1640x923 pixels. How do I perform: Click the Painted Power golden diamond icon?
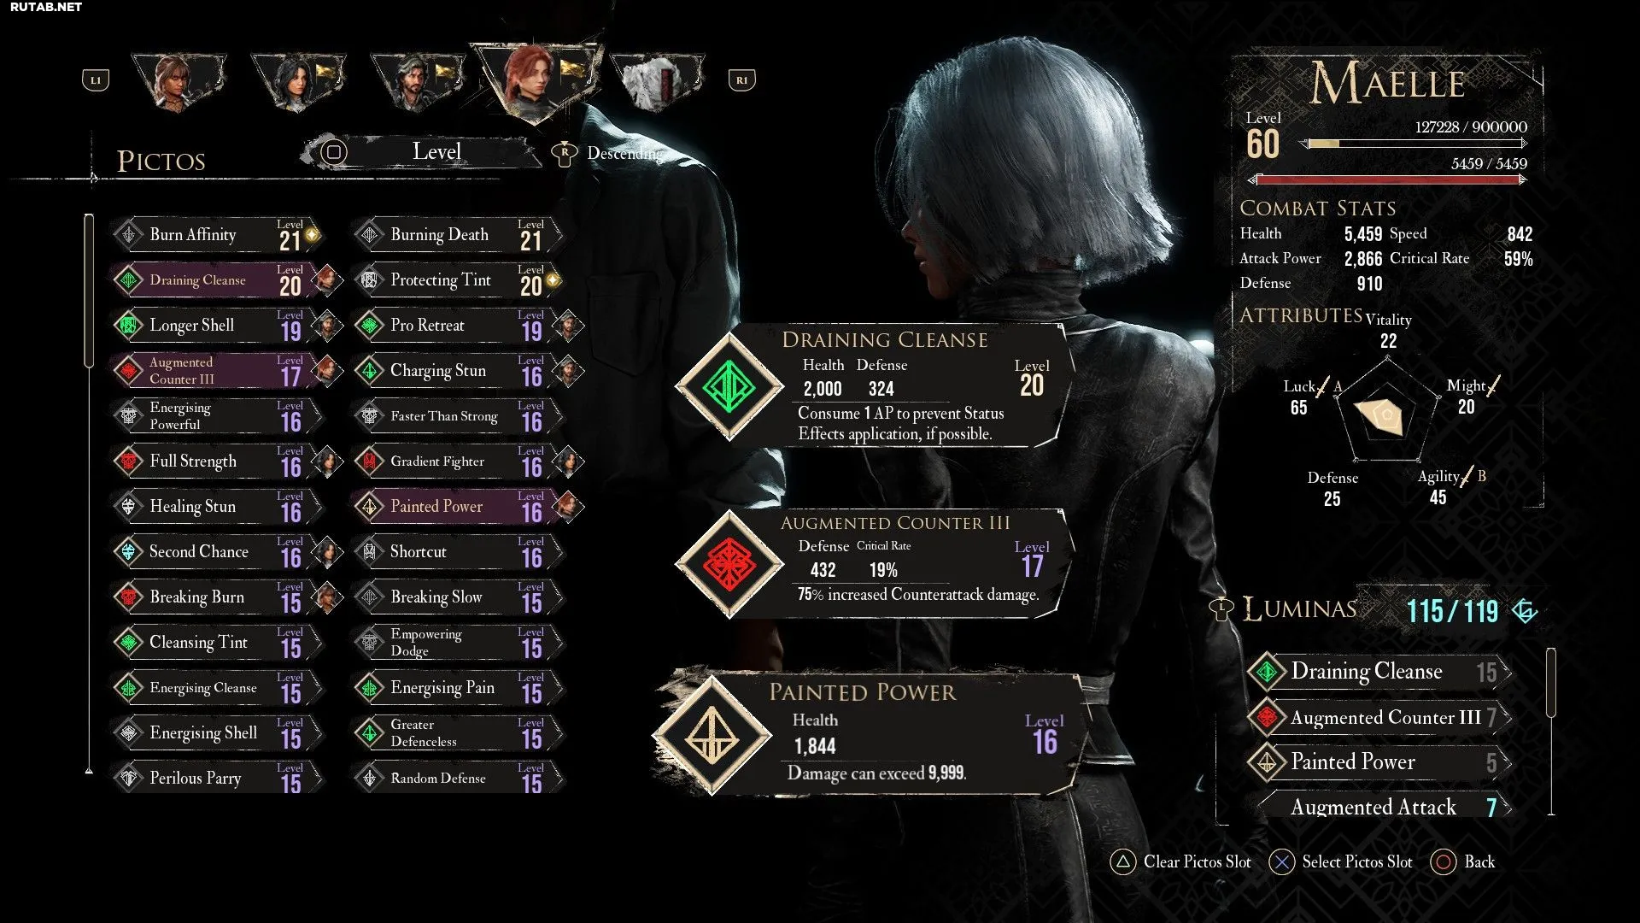tap(712, 735)
